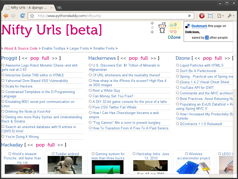Click Smaller Fonts link
The height and width of the screenshot is (179, 238).
pyautogui.click(x=104, y=49)
